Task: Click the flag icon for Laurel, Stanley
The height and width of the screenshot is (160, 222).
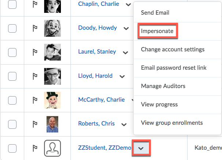Action: pos(35,52)
